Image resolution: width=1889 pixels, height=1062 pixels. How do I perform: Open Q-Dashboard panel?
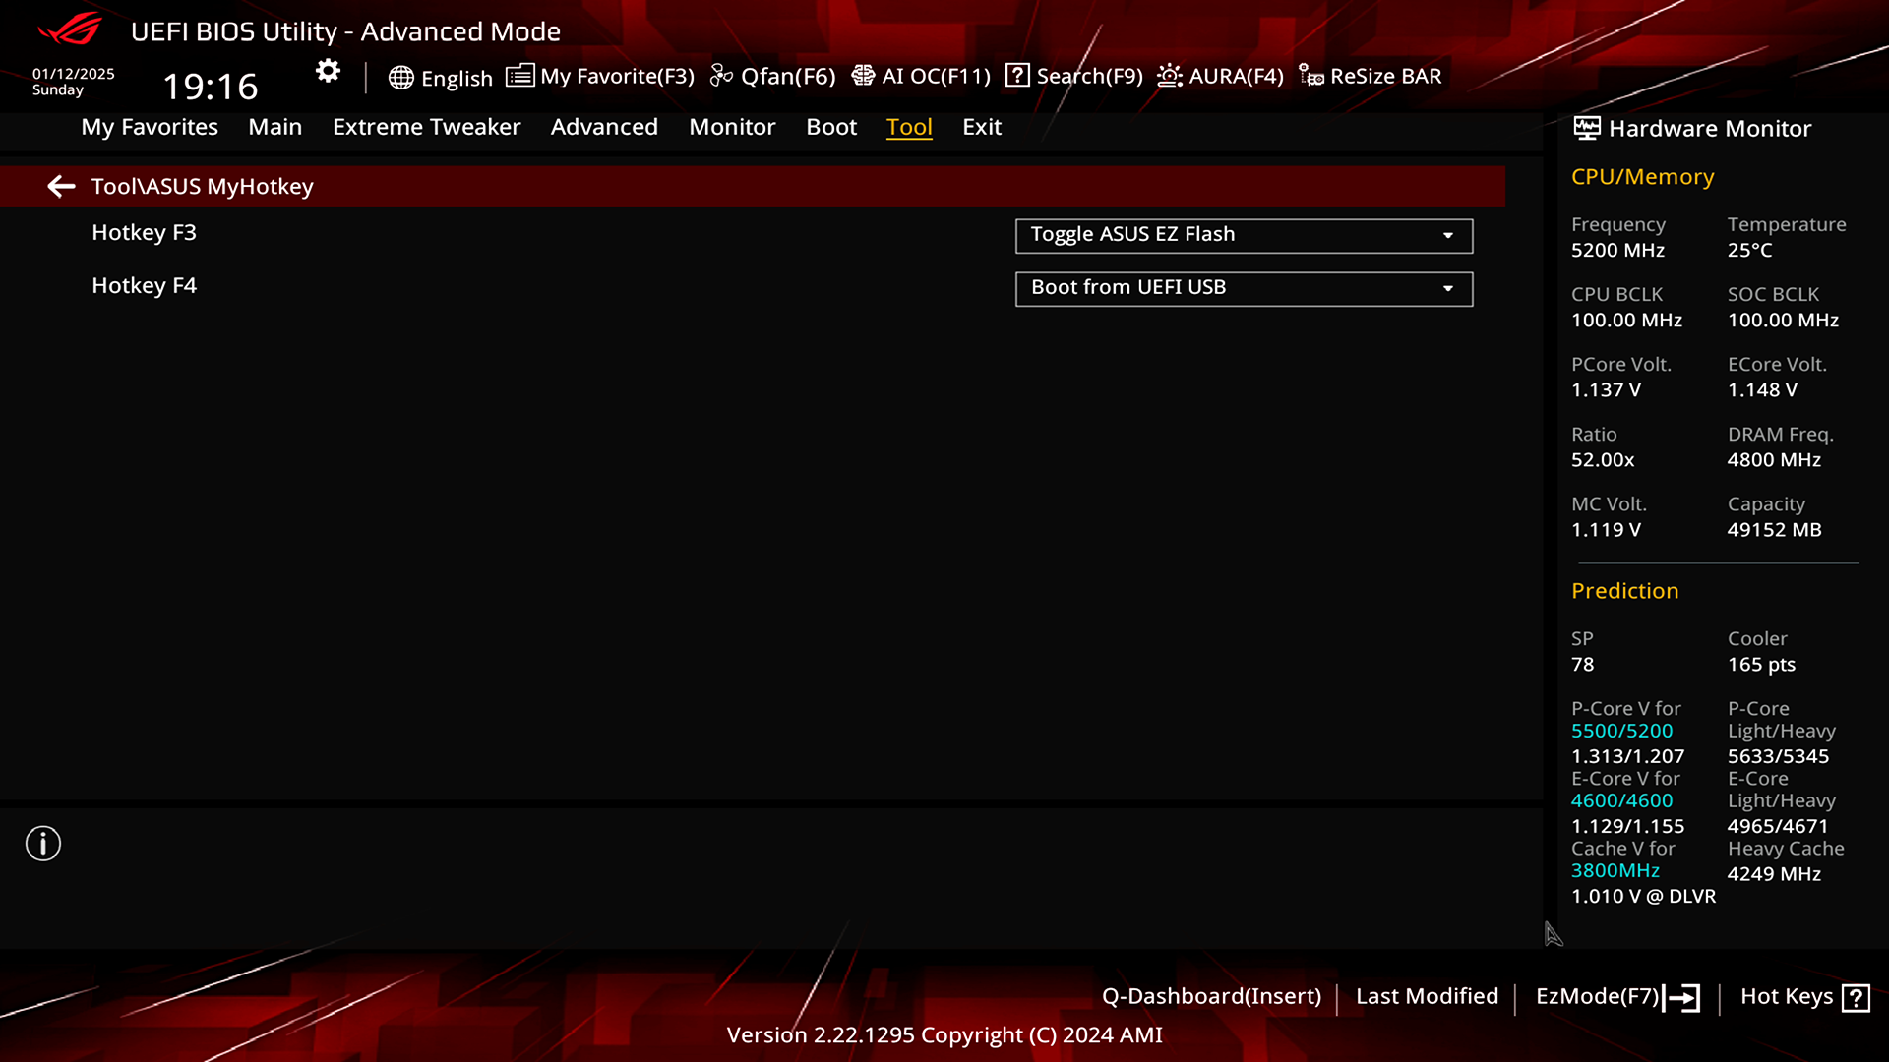click(x=1210, y=996)
